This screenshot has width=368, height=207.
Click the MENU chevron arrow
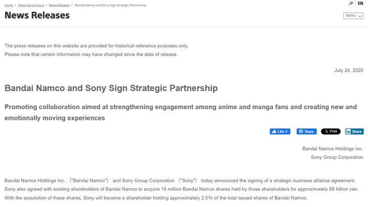(x=360, y=16)
